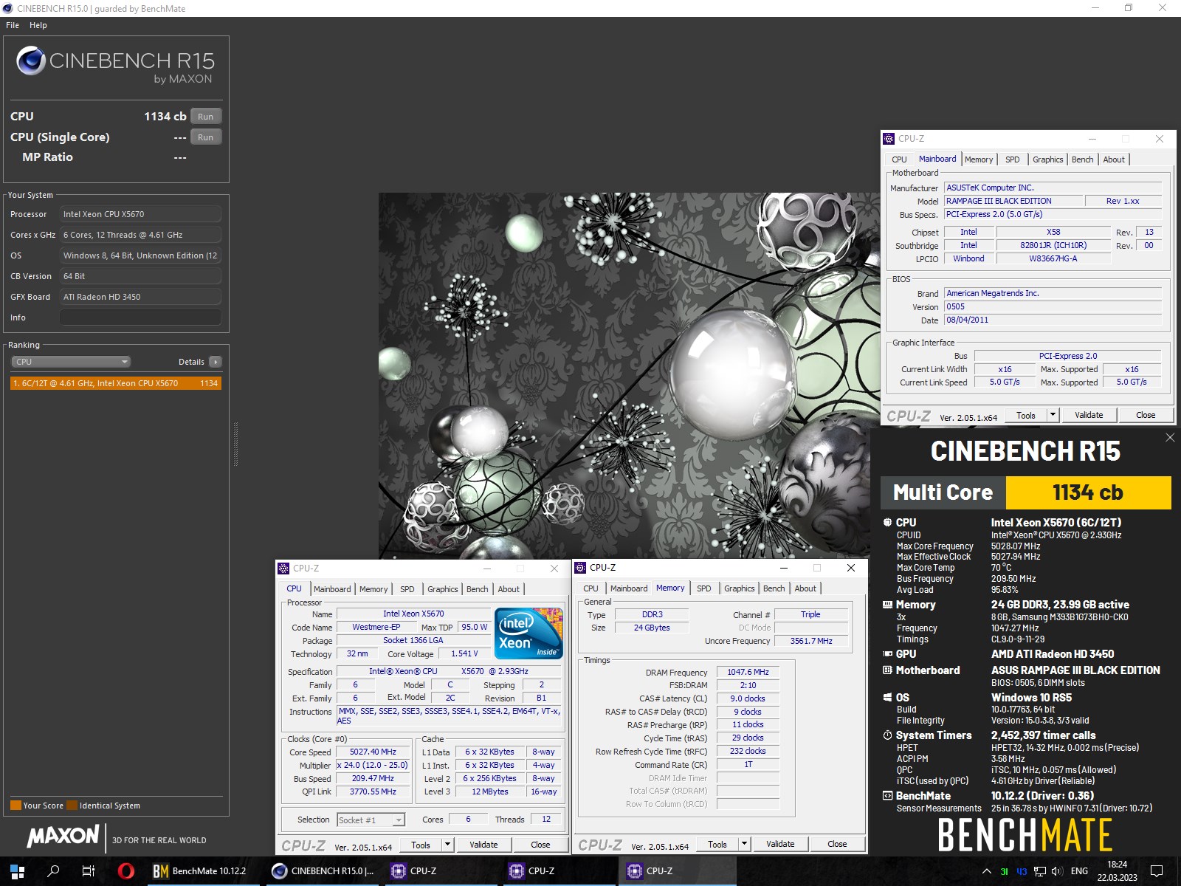The image size is (1181, 886).
Task: Open About tab in Mainboard CPU-Z window
Action: pyautogui.click(x=1114, y=159)
